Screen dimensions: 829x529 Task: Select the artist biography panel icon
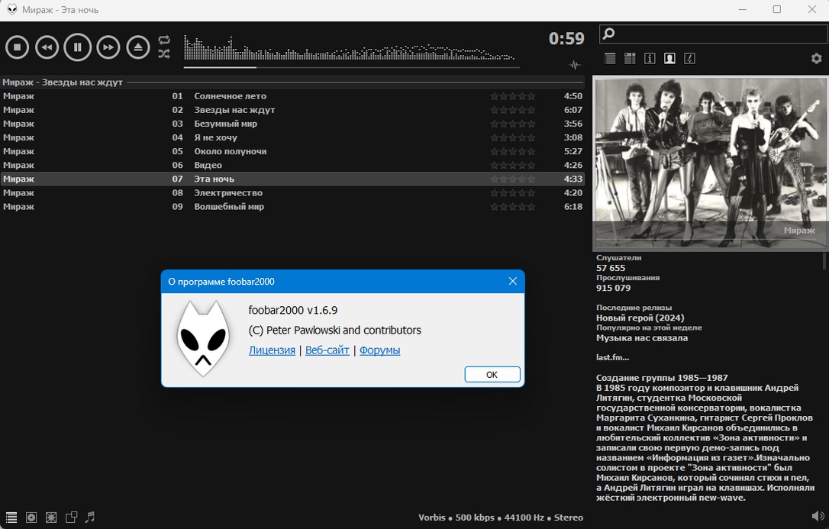[670, 59]
